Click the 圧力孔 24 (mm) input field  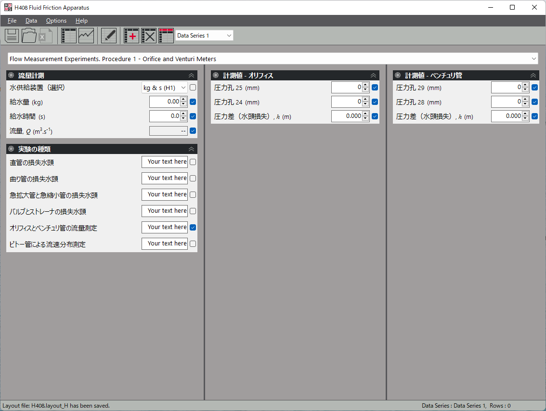click(x=347, y=102)
